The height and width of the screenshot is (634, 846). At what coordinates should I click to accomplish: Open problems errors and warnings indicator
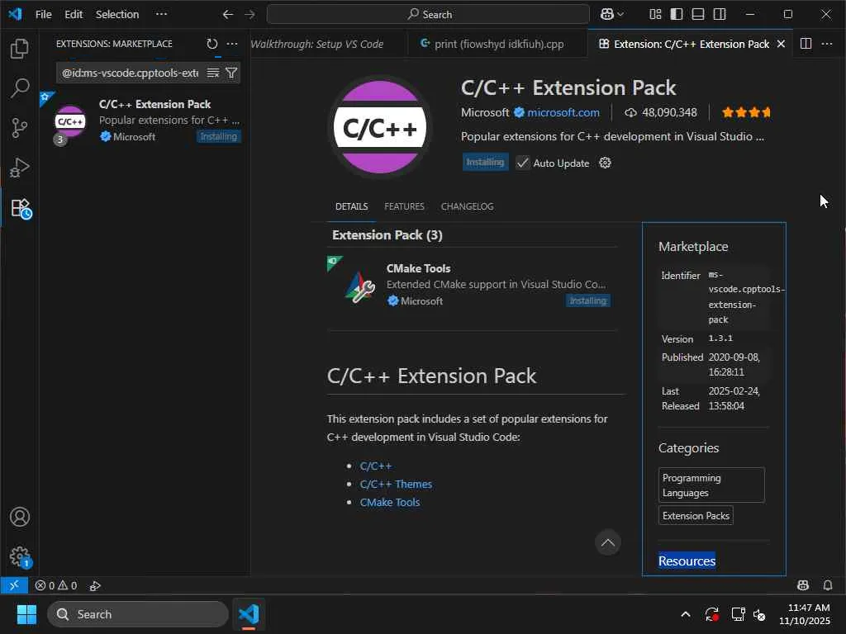56,585
